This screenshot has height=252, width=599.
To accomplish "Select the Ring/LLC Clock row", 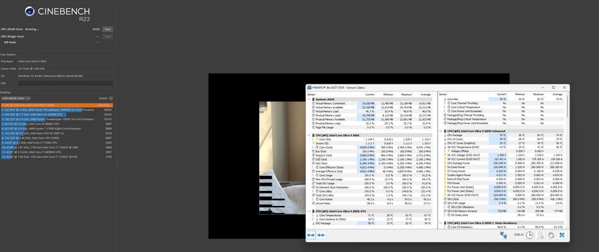I will pos(371,156).
